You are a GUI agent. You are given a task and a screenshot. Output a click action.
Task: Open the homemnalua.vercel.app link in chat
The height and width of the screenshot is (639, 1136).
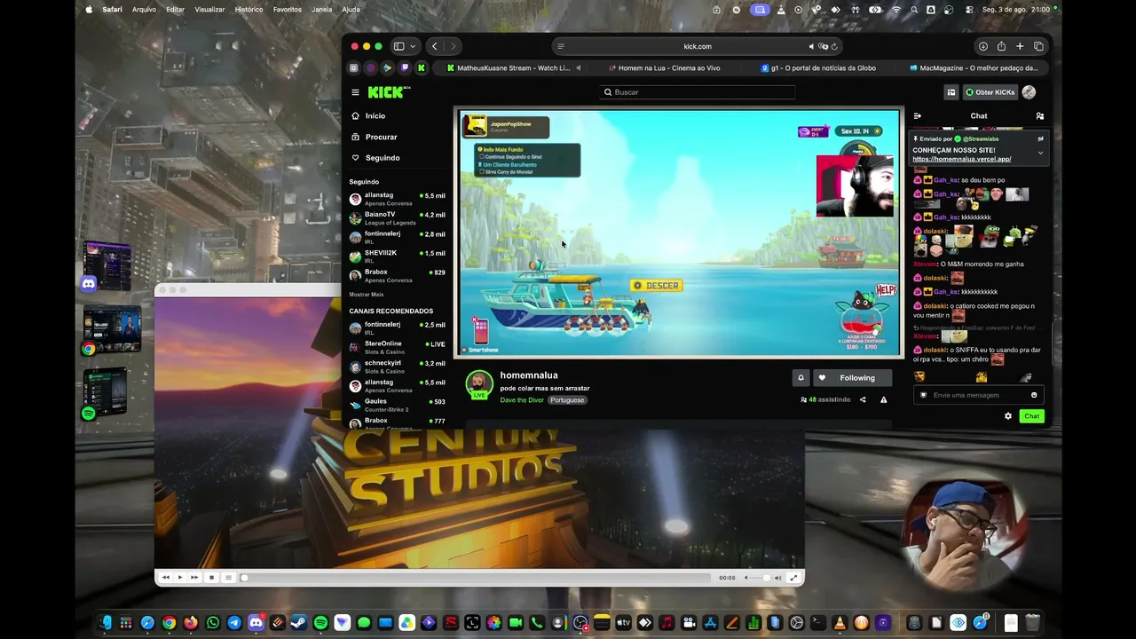(961, 159)
